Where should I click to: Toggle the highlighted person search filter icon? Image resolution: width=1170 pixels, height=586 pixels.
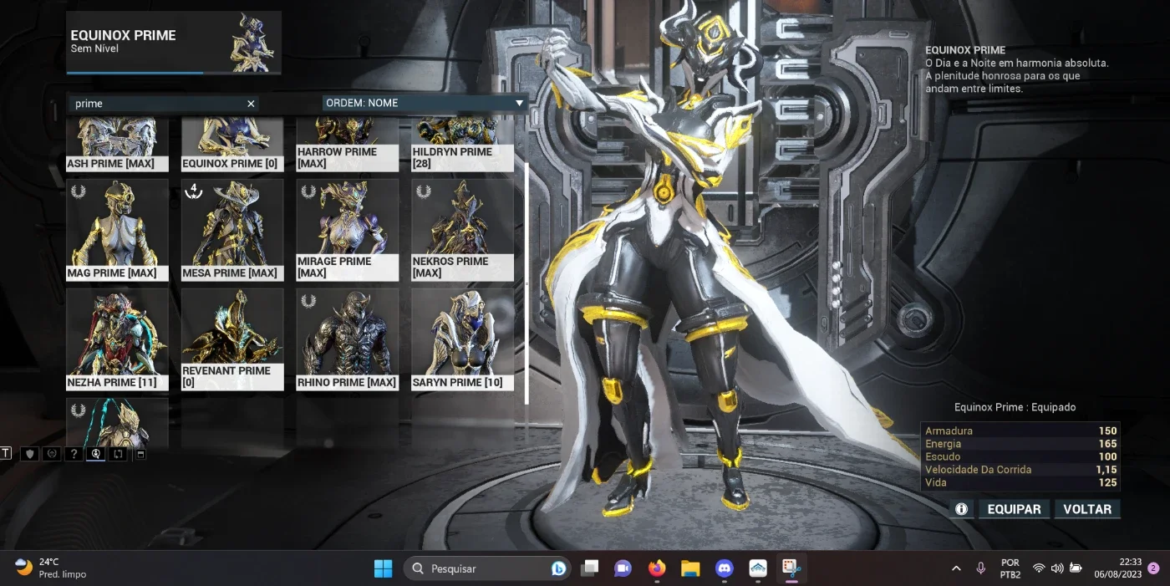[x=95, y=453]
